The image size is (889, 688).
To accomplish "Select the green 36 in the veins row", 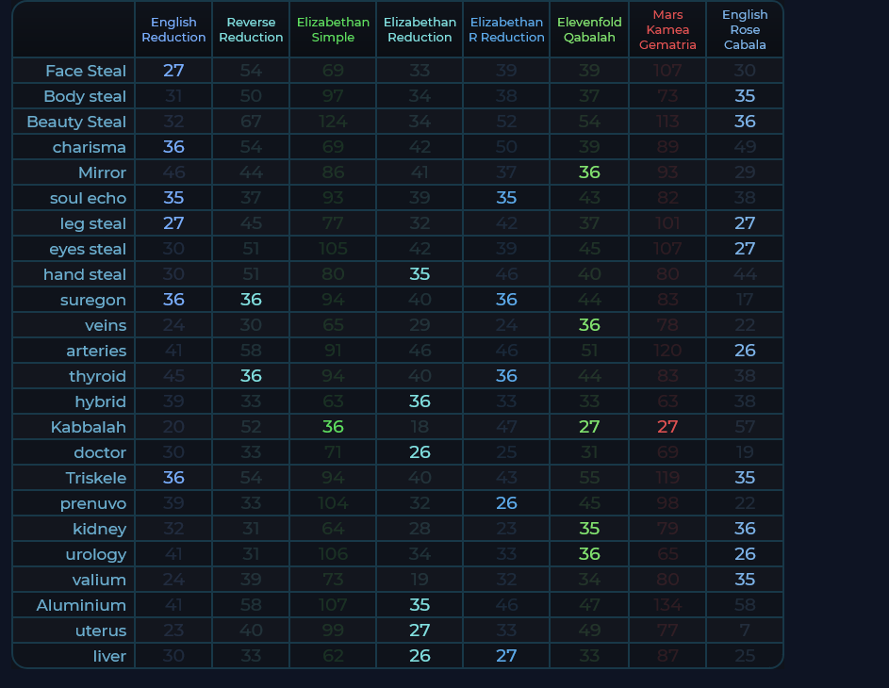I will (x=589, y=325).
